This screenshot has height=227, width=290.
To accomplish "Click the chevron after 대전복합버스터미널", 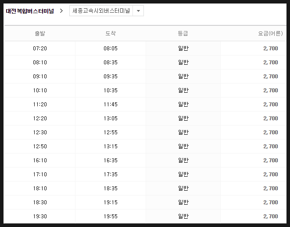I will 61,11.
